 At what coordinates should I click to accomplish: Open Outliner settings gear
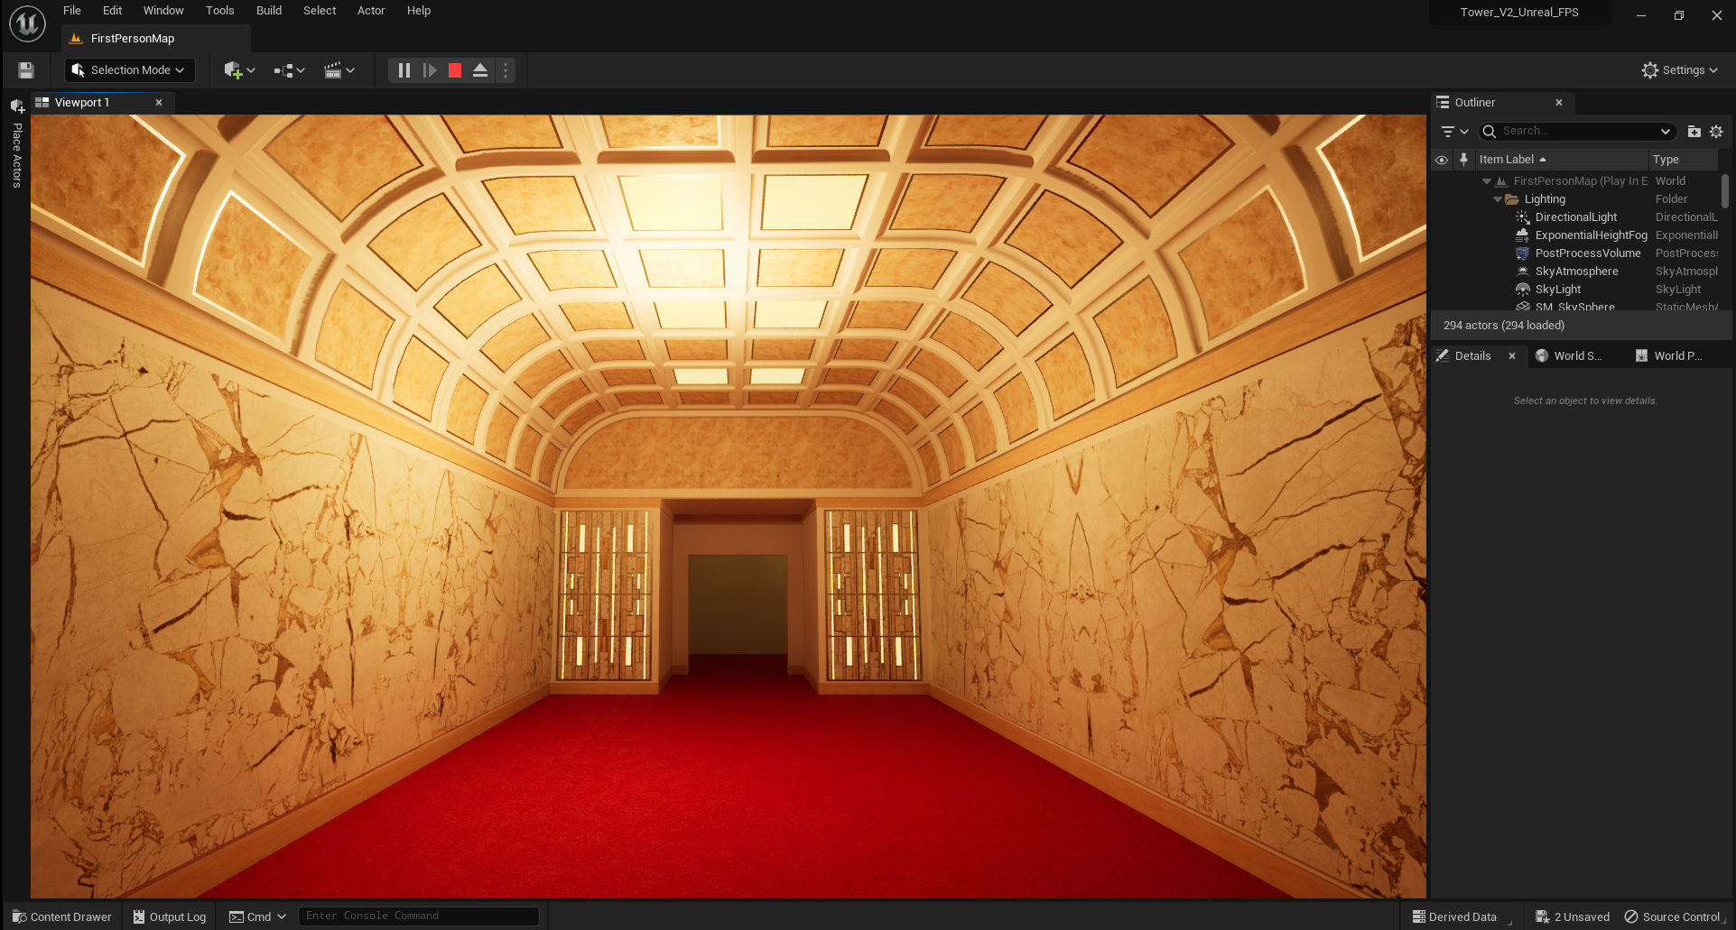[x=1716, y=132]
